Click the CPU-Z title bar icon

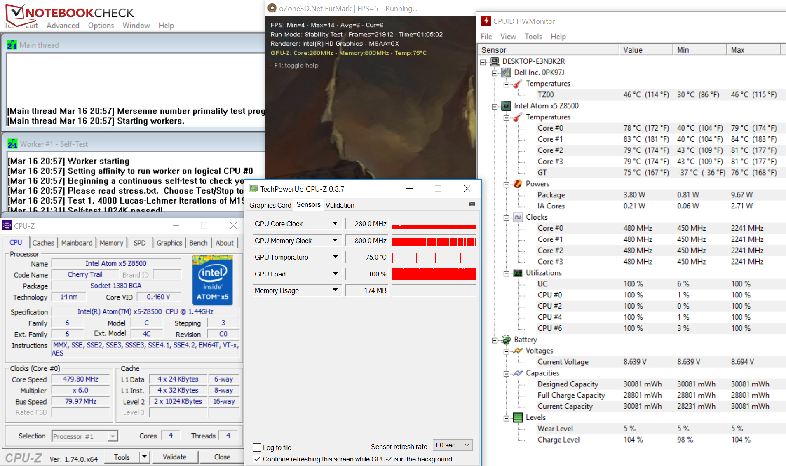(7, 226)
